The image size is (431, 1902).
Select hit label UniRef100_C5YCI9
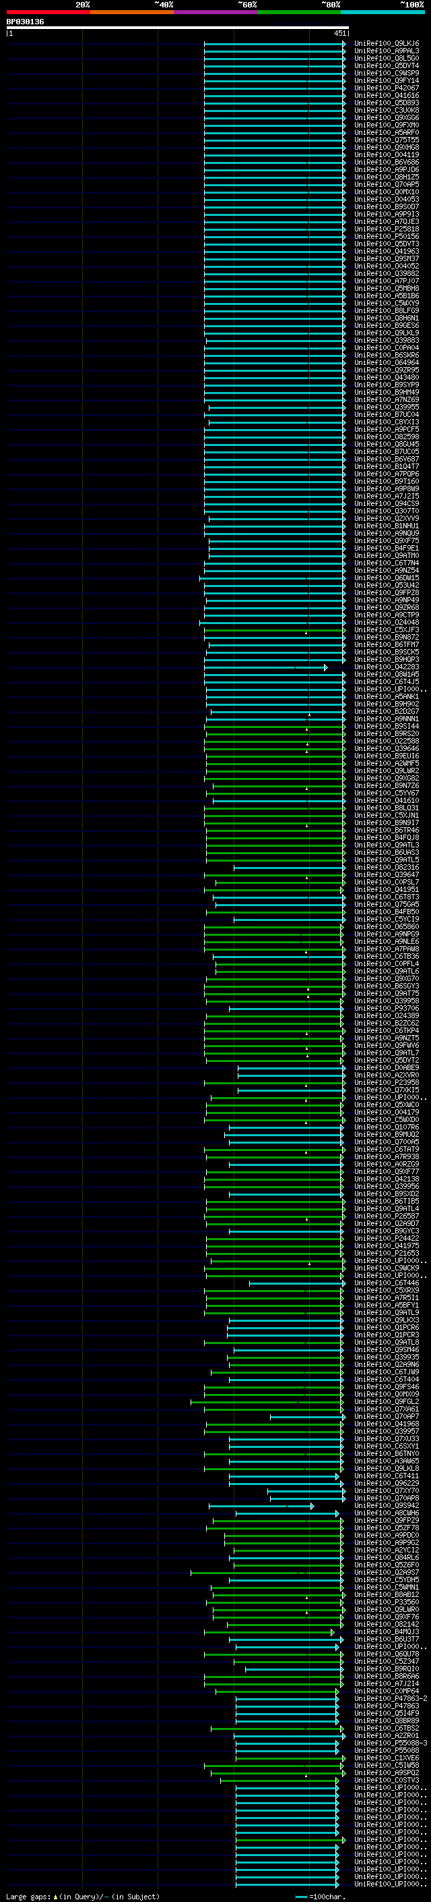coord(387,919)
